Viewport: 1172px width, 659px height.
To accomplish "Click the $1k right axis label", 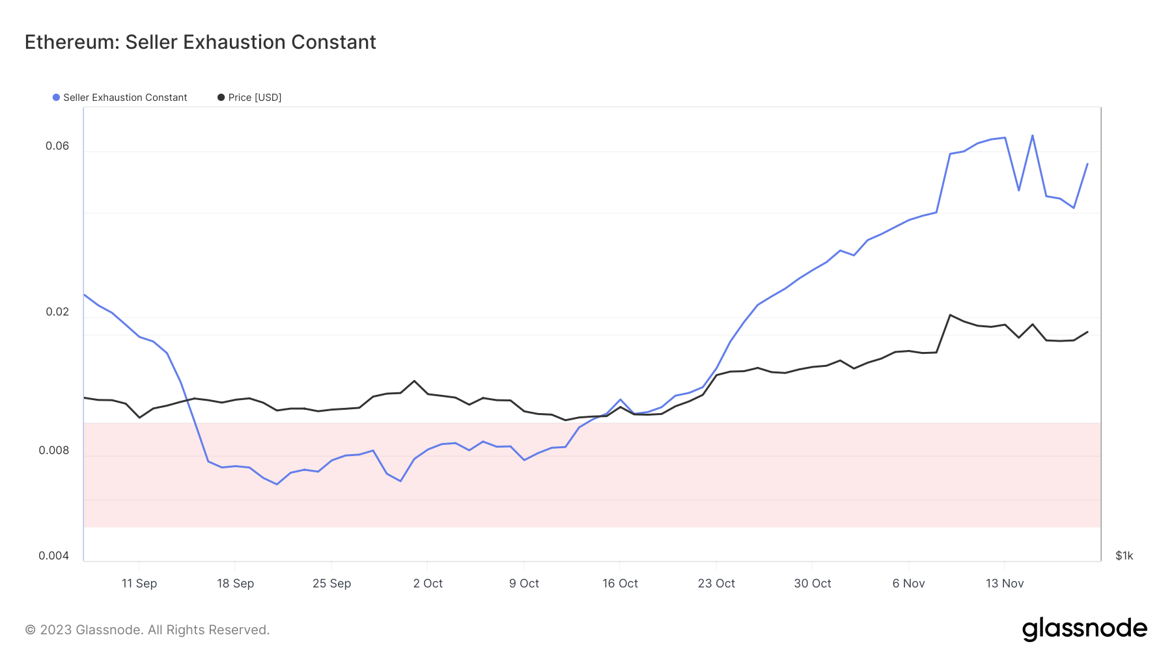I will [1124, 556].
